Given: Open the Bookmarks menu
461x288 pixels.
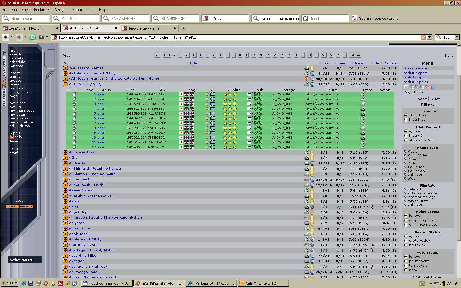Looking at the screenshot, I should [42, 10].
